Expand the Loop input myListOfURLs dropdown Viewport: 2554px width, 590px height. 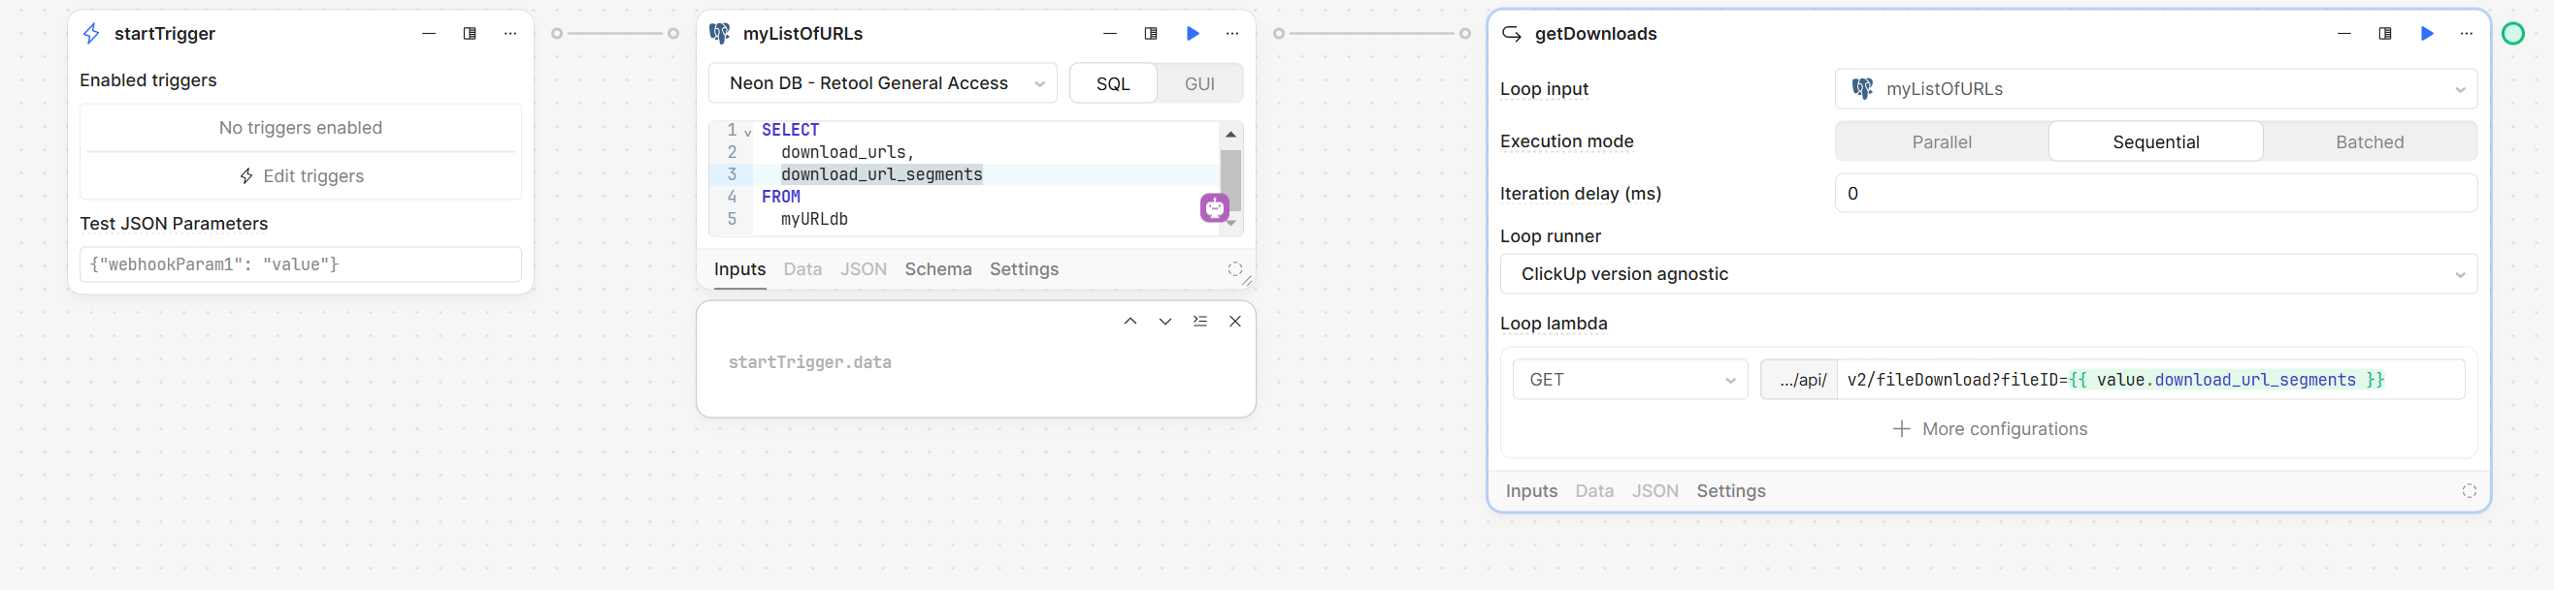click(x=2155, y=89)
